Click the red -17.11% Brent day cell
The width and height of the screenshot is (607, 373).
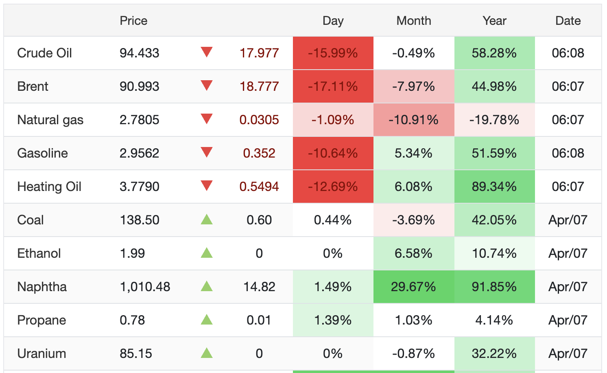(x=333, y=86)
